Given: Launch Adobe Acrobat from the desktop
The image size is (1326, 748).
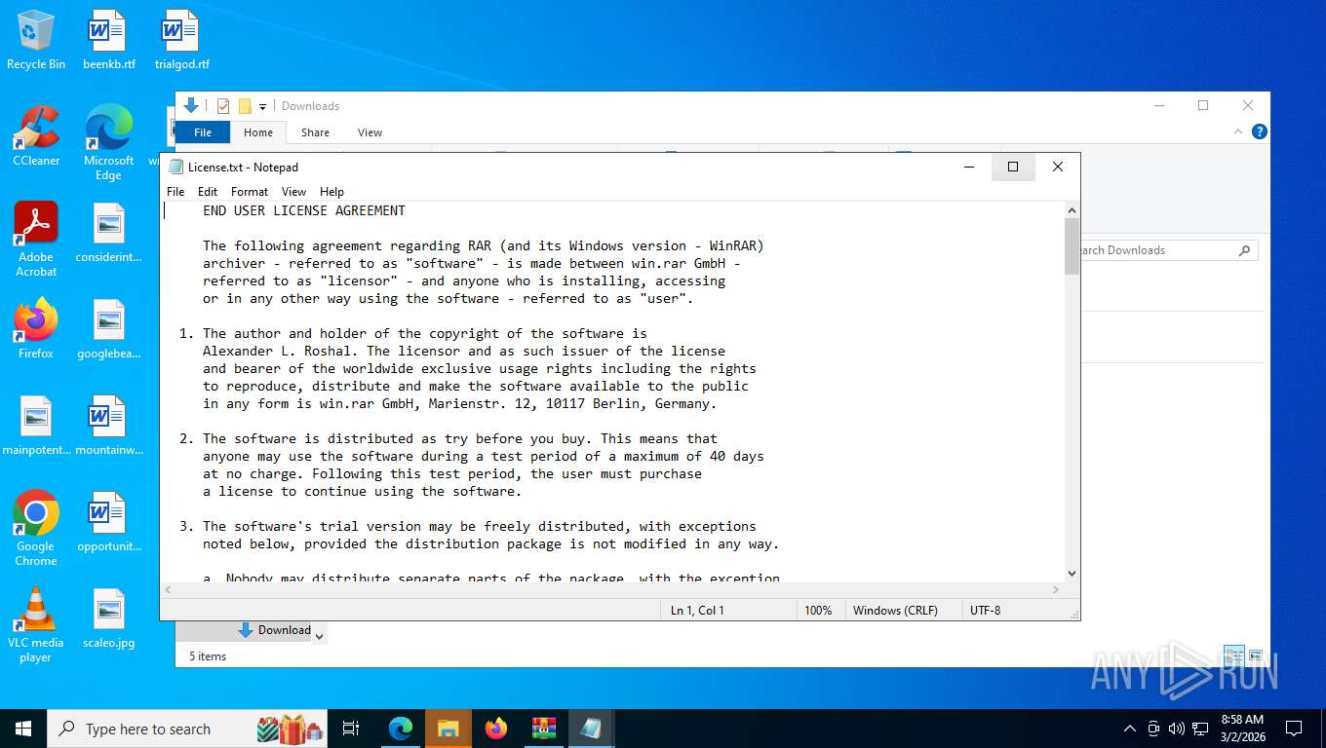Looking at the screenshot, I should point(36,240).
